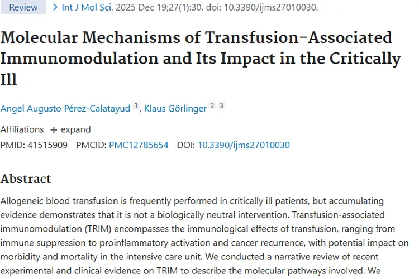Open author Angel Augusto Pérez-Calatayud link

[66, 108]
